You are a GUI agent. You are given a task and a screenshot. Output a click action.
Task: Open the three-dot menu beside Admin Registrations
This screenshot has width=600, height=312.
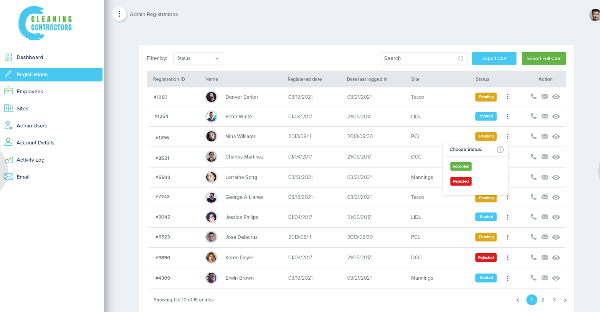click(x=119, y=14)
